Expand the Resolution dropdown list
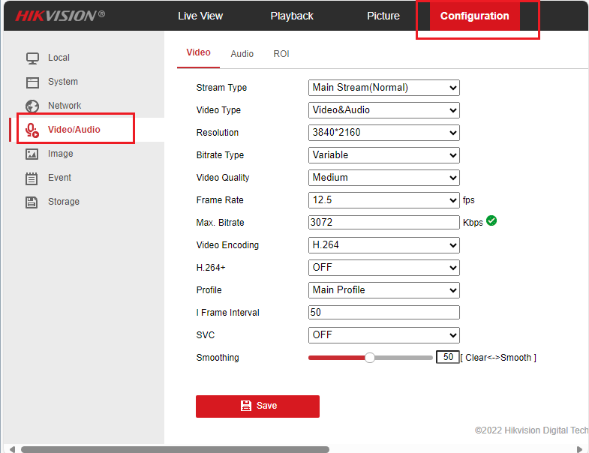This screenshot has height=453, width=589. [383, 133]
